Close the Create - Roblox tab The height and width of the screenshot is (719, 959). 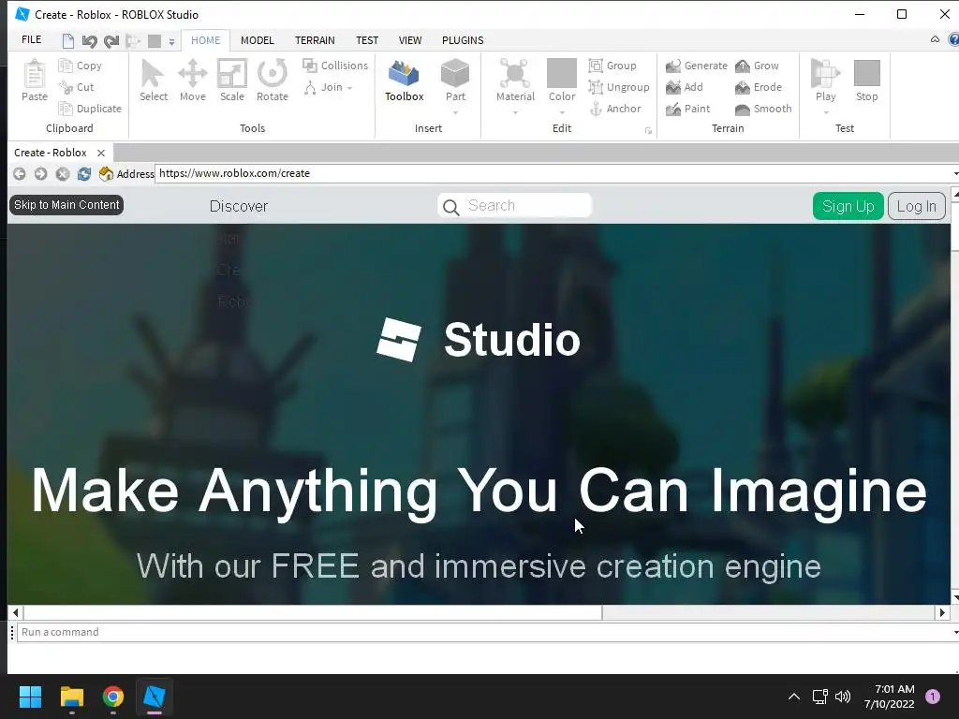101,153
